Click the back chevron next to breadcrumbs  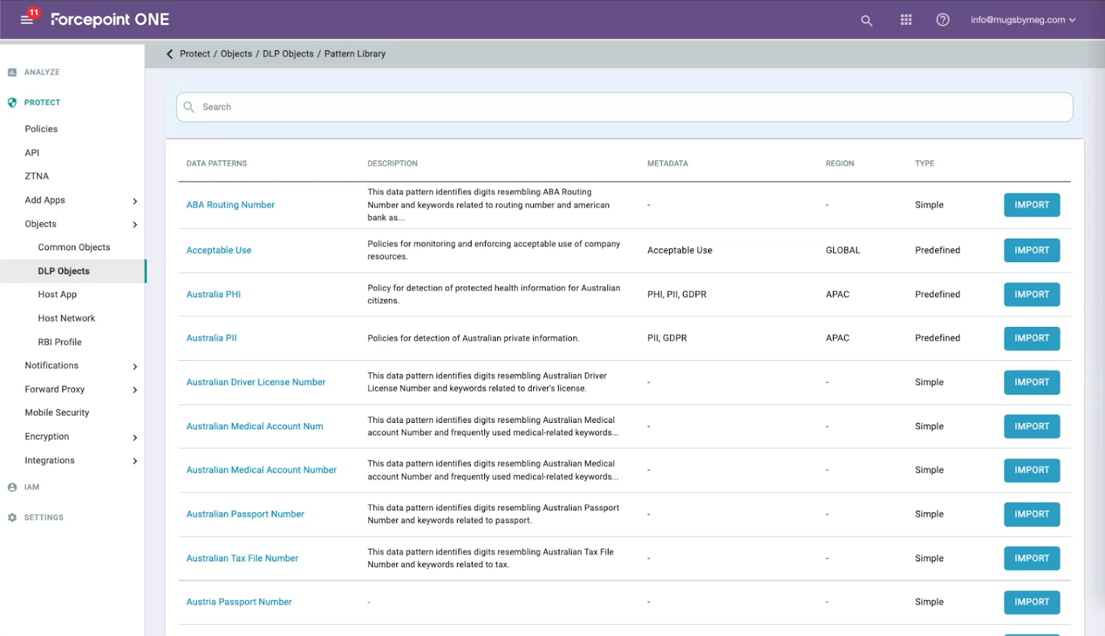(x=170, y=53)
